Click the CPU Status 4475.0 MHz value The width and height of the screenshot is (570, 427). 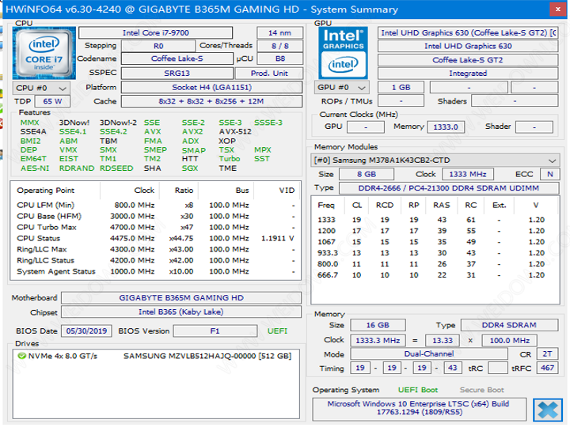point(132,239)
